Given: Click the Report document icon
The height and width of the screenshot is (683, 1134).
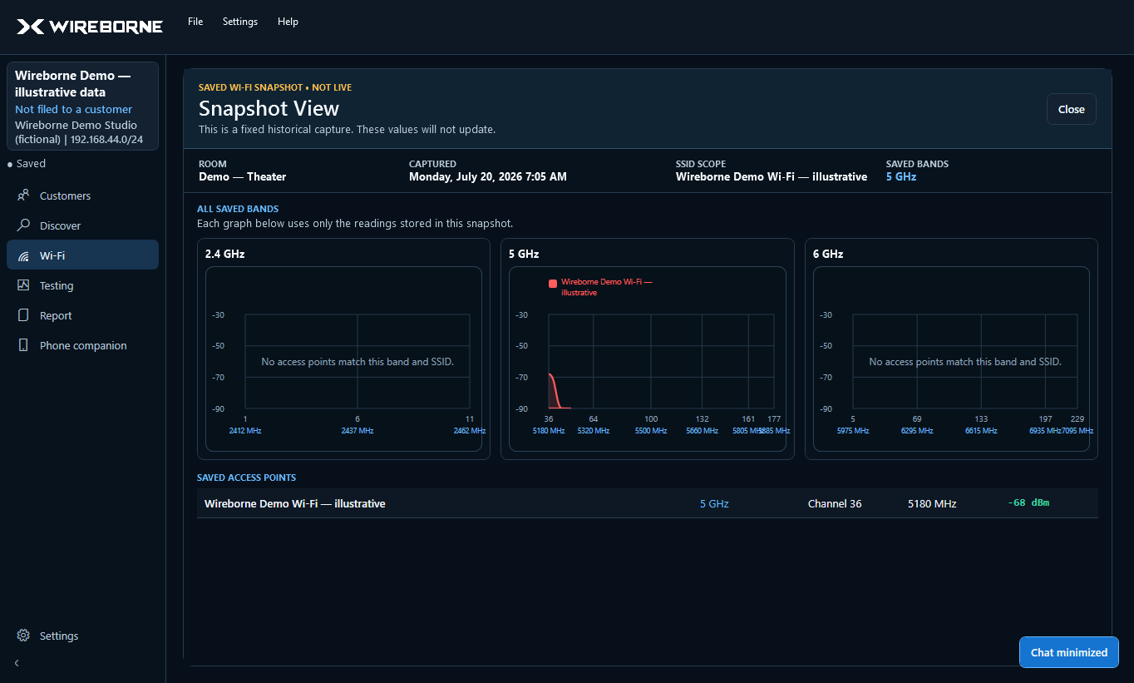Looking at the screenshot, I should pyautogui.click(x=23, y=315).
